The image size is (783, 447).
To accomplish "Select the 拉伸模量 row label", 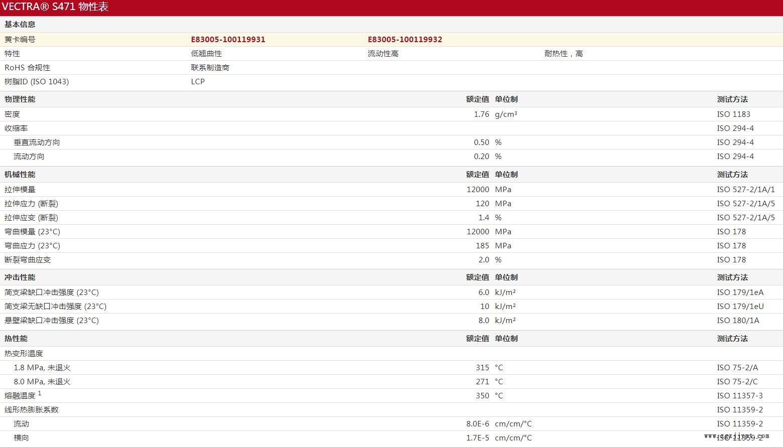I will [x=20, y=190].
